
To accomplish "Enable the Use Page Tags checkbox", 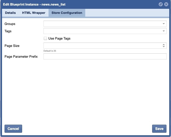I will (x=46, y=39).
